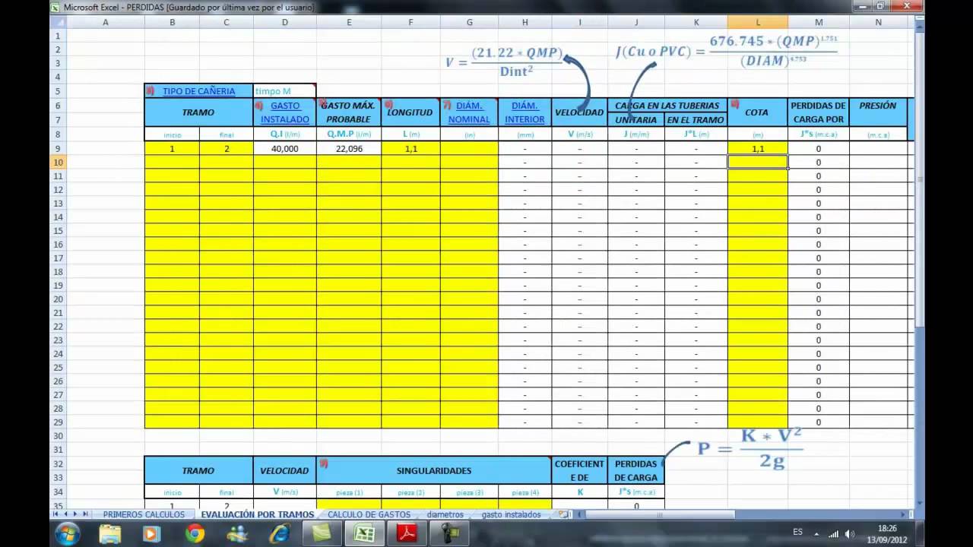Open Google Chrome from the taskbar
973x547 pixels.
pyautogui.click(x=194, y=534)
